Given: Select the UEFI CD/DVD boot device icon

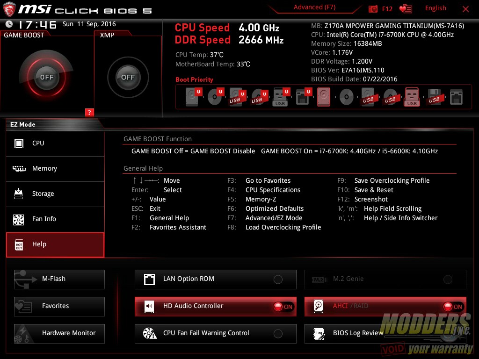Looking at the screenshot, I should [215, 97].
